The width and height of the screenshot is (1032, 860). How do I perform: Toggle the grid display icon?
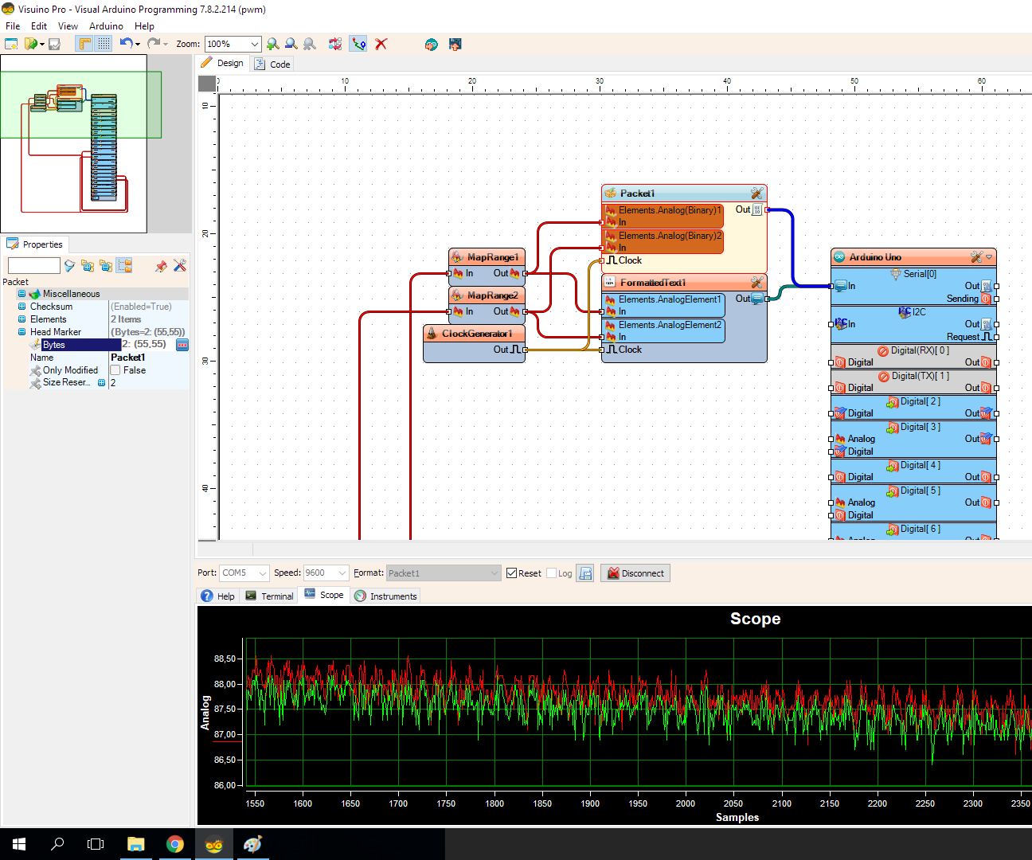point(104,44)
